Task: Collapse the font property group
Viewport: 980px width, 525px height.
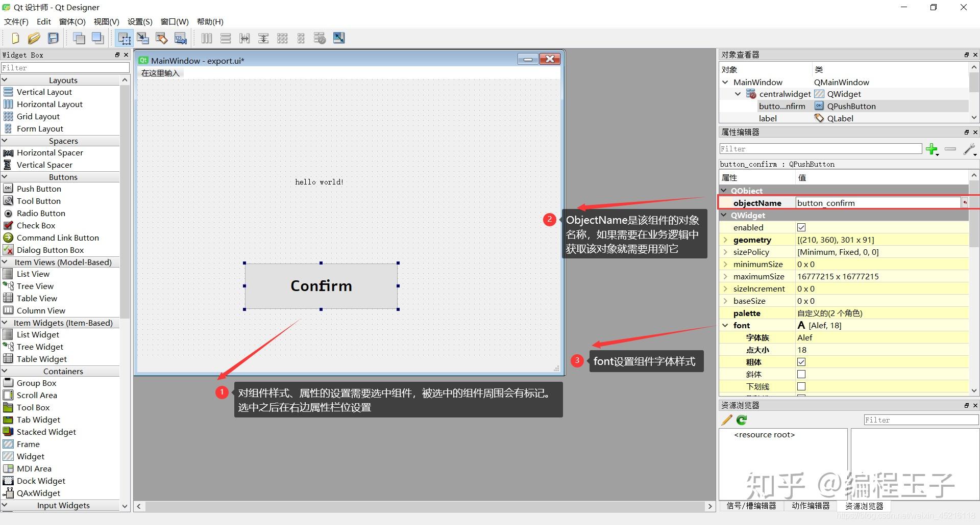Action: coord(725,325)
